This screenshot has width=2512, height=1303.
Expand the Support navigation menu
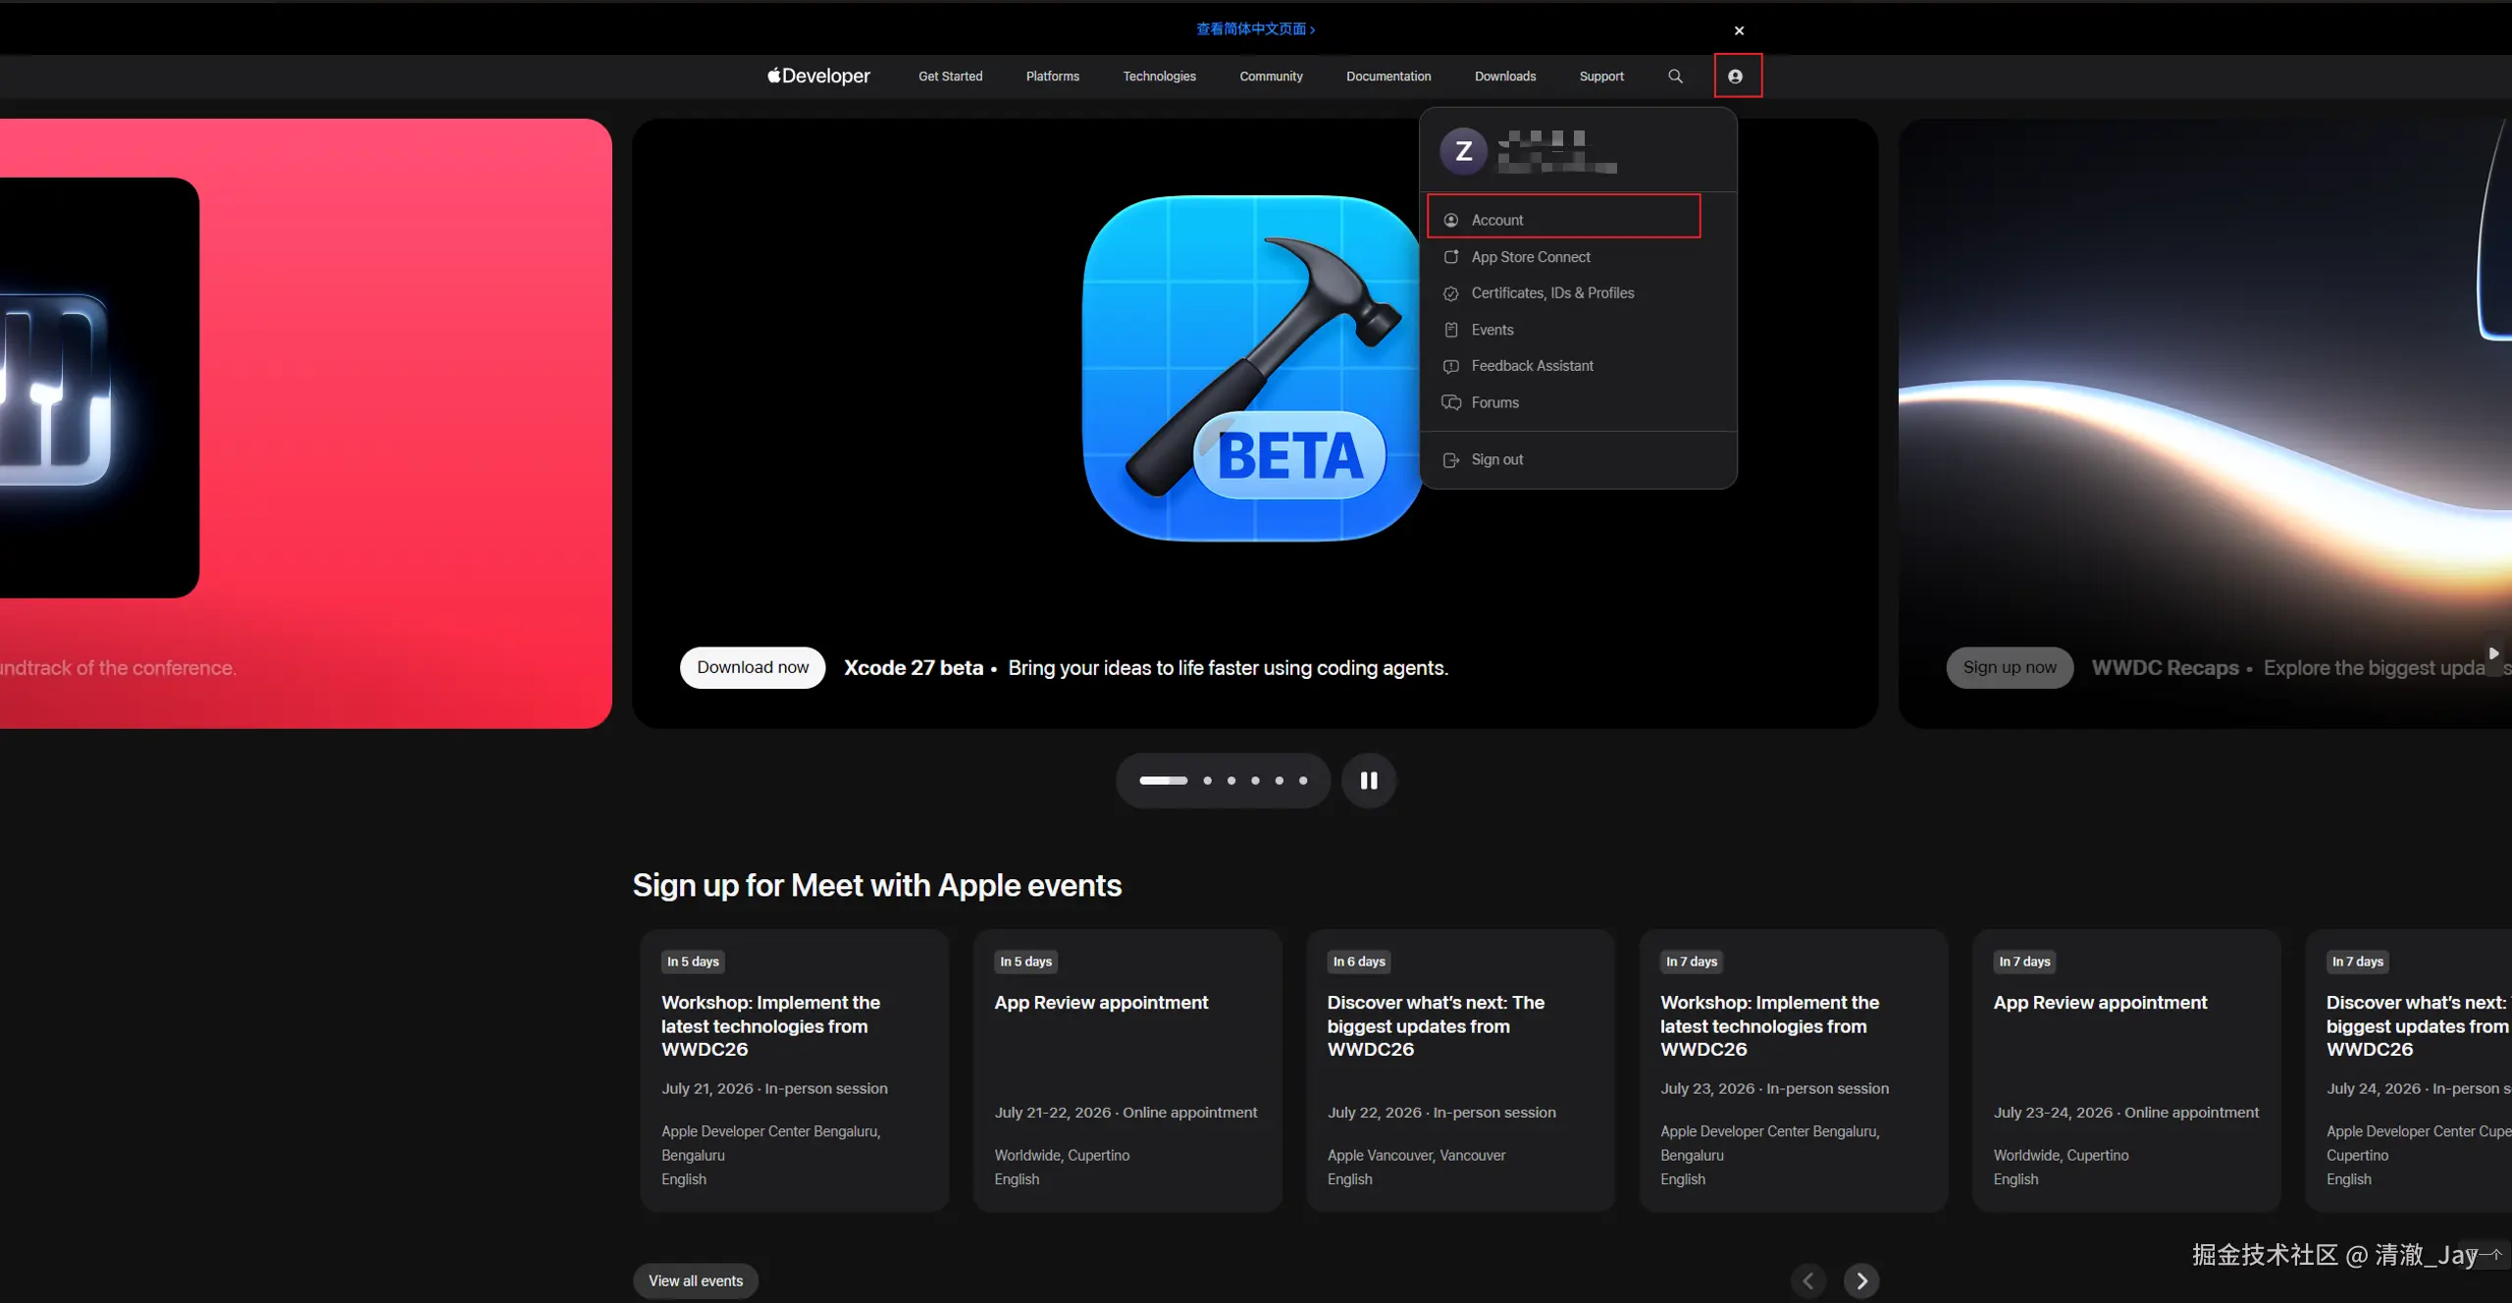pos(1601,77)
